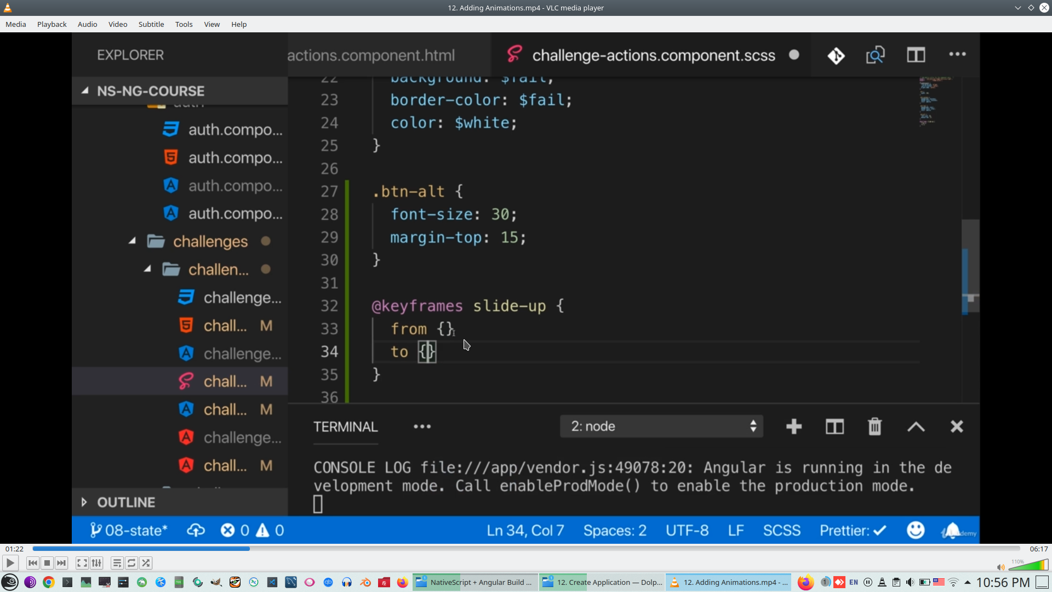The height and width of the screenshot is (592, 1052).
Task: Expand hidden system tray icons arrow
Action: click(x=968, y=582)
